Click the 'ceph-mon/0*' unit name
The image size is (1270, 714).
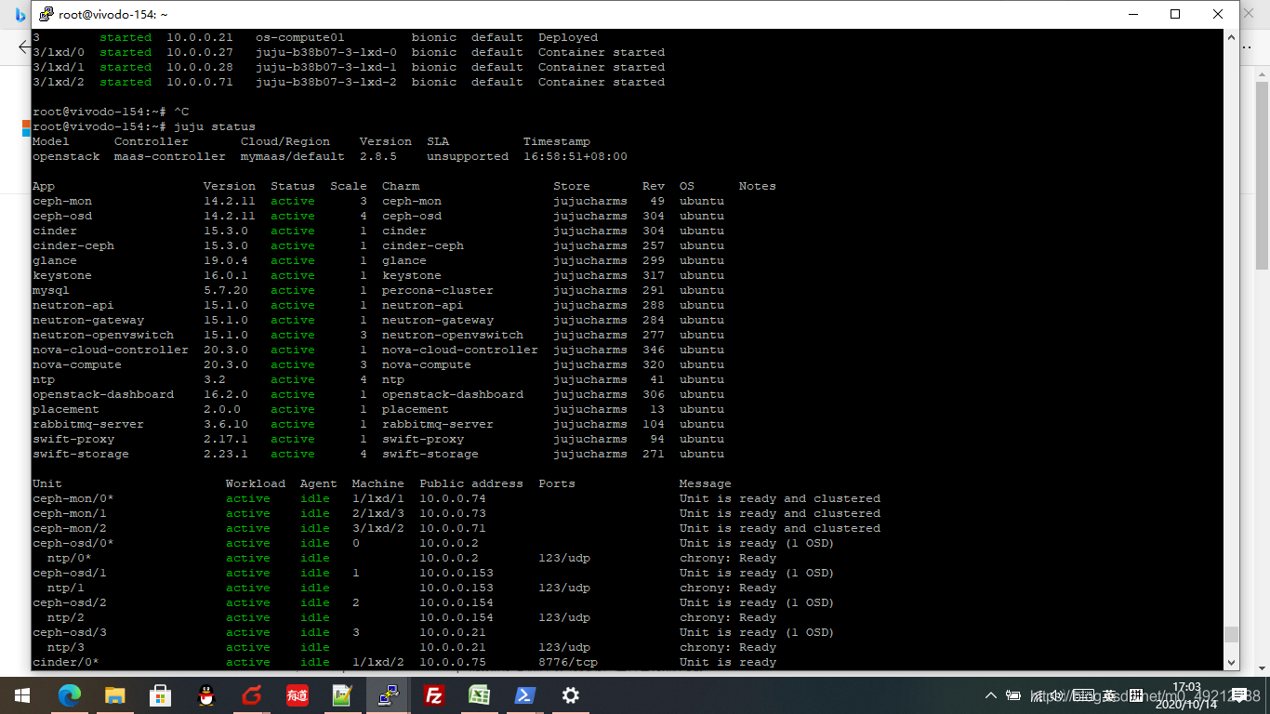[73, 498]
